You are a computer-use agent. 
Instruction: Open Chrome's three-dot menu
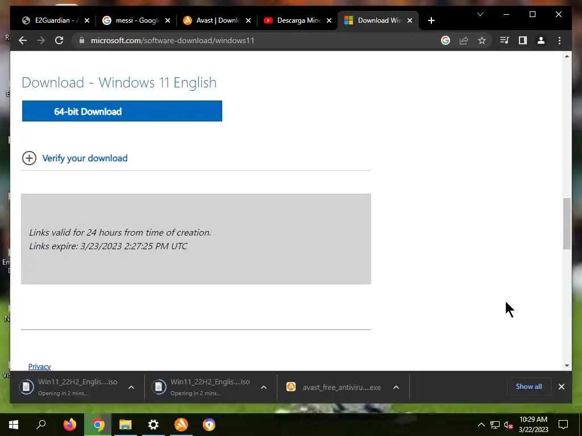pyautogui.click(x=559, y=40)
